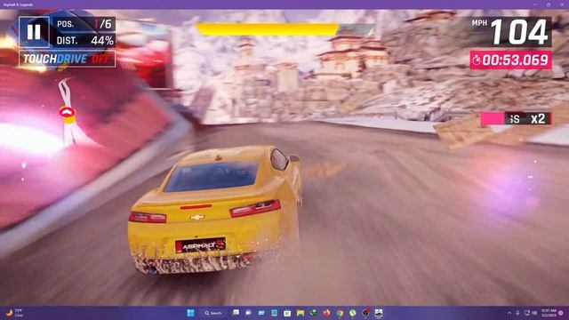Image resolution: width=569 pixels, height=320 pixels.
Task: Launch Firefox from the taskbar
Action: (326, 313)
